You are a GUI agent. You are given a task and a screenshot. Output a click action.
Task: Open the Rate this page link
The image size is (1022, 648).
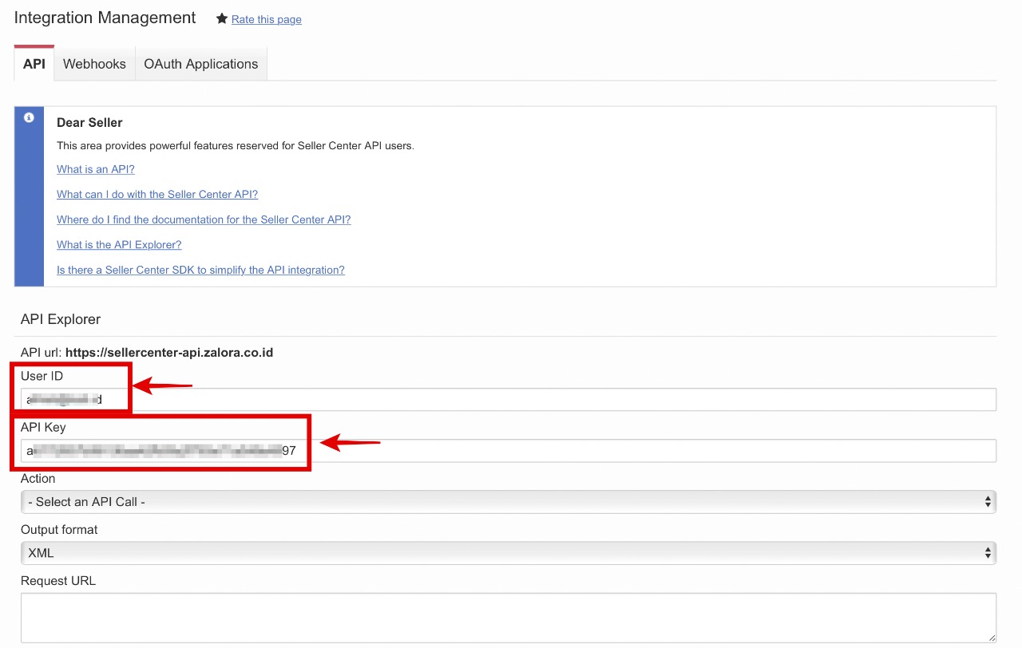tap(266, 19)
